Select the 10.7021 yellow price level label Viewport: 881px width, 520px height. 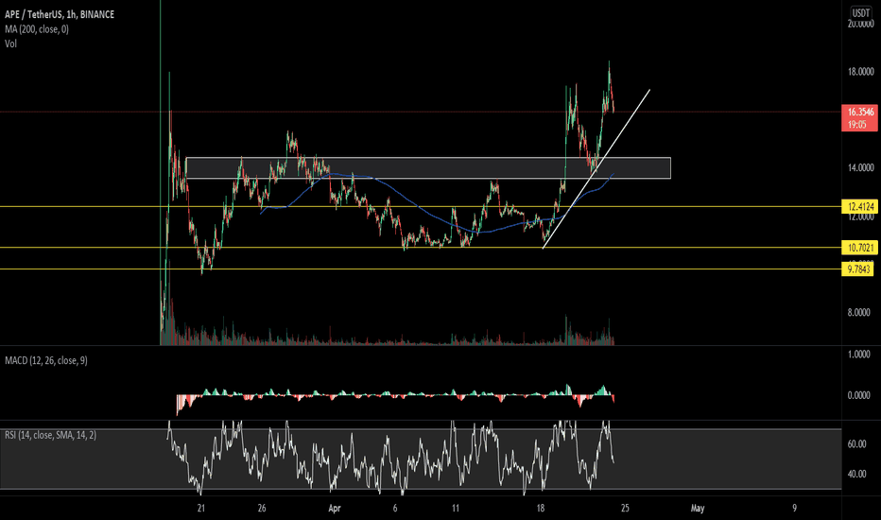tap(859, 248)
